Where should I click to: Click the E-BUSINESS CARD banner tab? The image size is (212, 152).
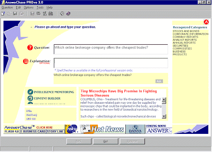tap(33, 132)
